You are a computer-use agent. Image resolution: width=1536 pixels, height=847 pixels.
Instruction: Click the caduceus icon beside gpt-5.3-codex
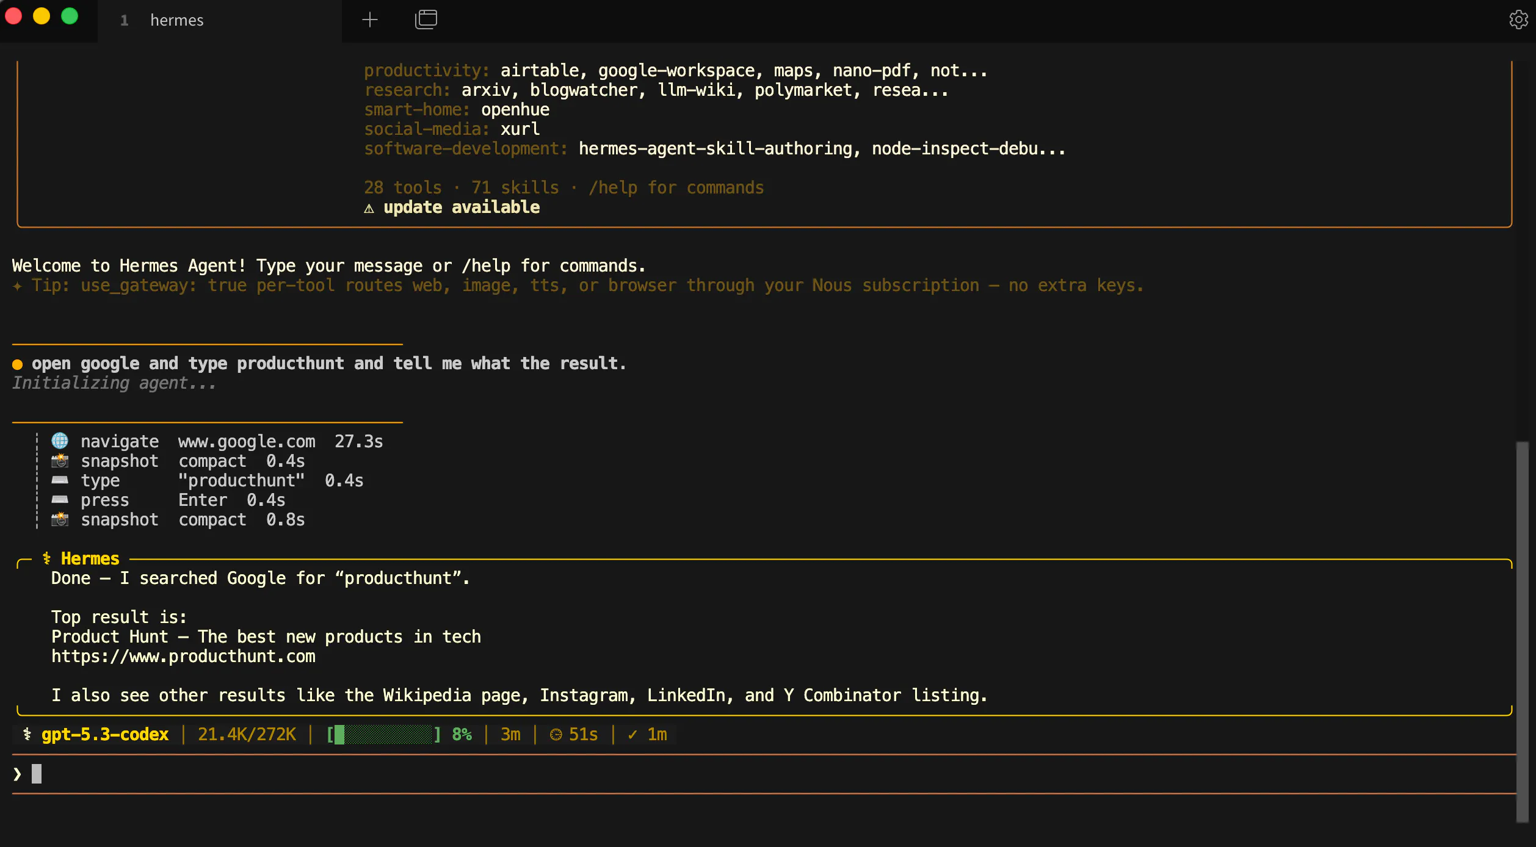(27, 734)
